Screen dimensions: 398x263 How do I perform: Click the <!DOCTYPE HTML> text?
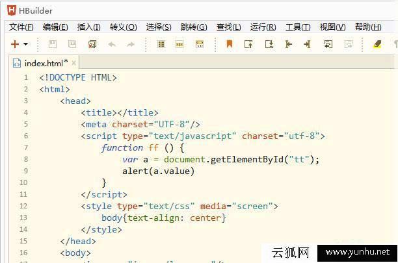point(78,77)
